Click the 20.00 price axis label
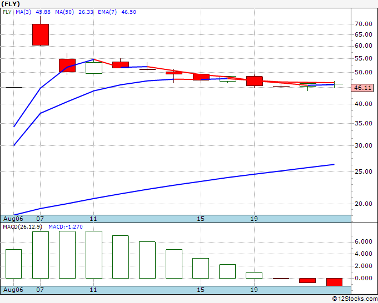 pyautogui.click(x=364, y=204)
